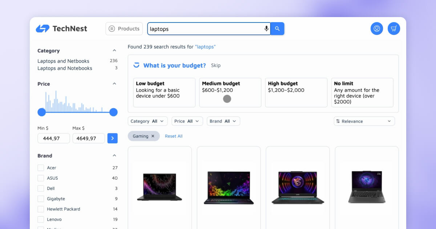
Task: Select Laptops and Netbooks category
Action: (63, 61)
